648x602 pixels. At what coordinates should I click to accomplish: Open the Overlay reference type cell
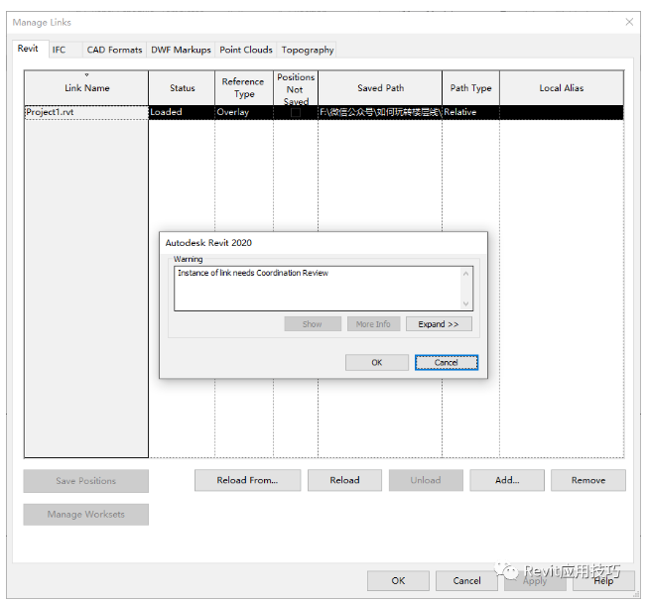(244, 112)
